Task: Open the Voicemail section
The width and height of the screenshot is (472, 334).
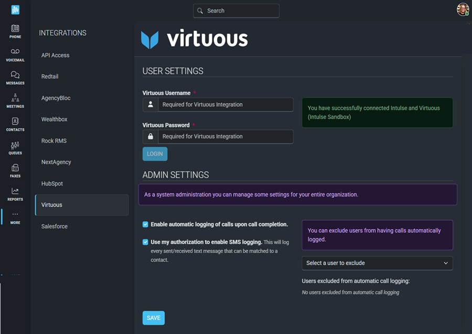Action: pyautogui.click(x=15, y=52)
